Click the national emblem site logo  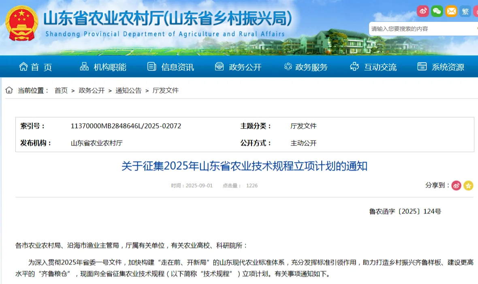pos(21,23)
